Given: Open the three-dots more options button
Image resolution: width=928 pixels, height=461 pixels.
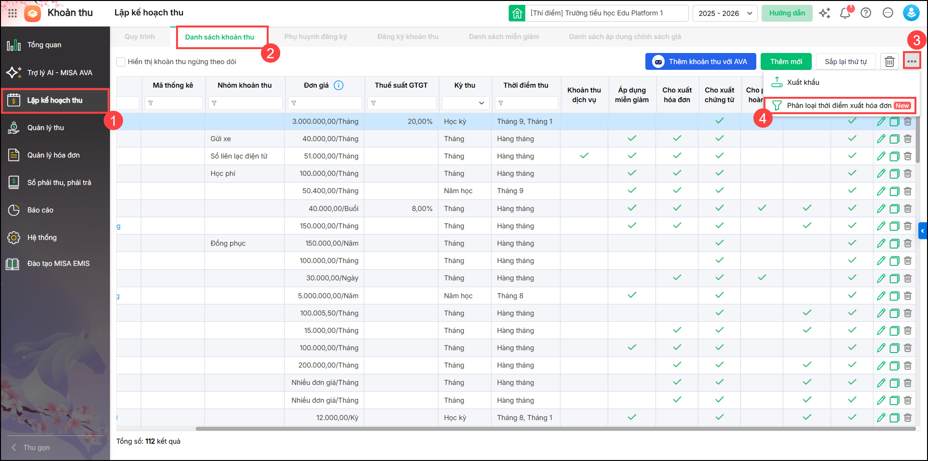Looking at the screenshot, I should (x=911, y=61).
